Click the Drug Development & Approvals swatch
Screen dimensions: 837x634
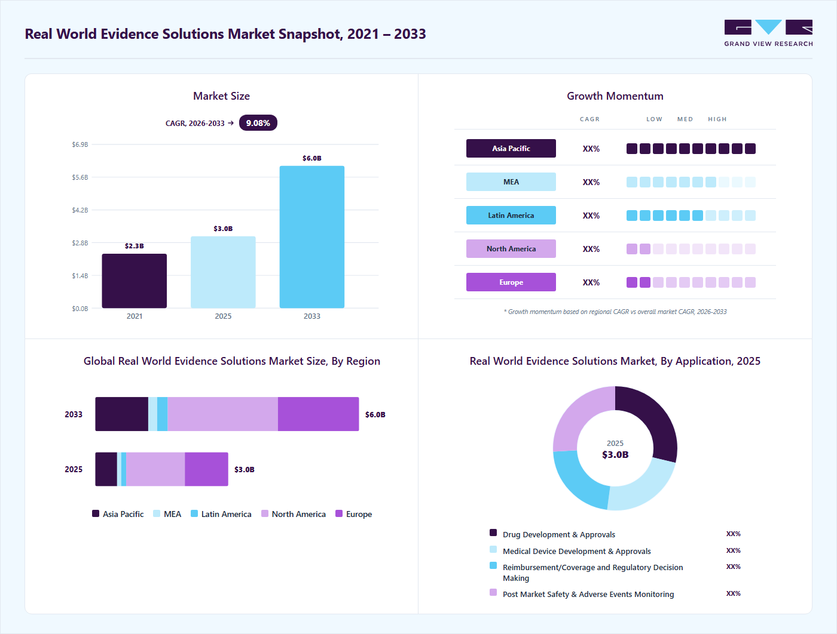tap(493, 533)
